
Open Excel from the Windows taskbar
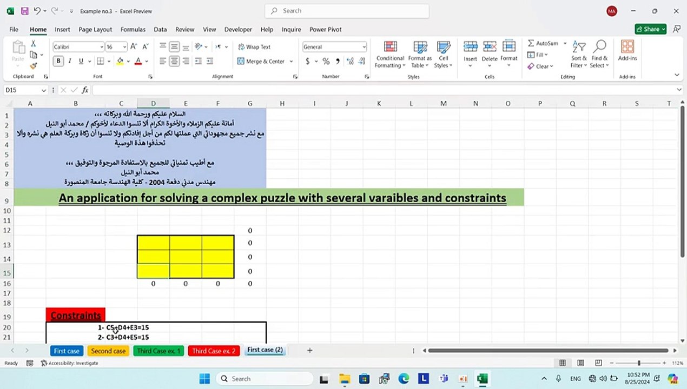pos(482,379)
